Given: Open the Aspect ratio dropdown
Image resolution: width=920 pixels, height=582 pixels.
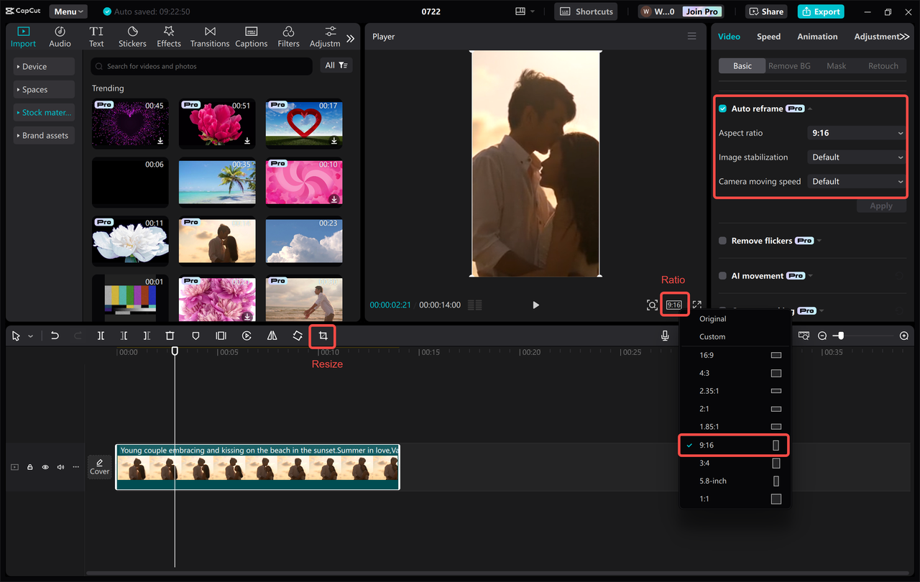Looking at the screenshot, I should (855, 132).
